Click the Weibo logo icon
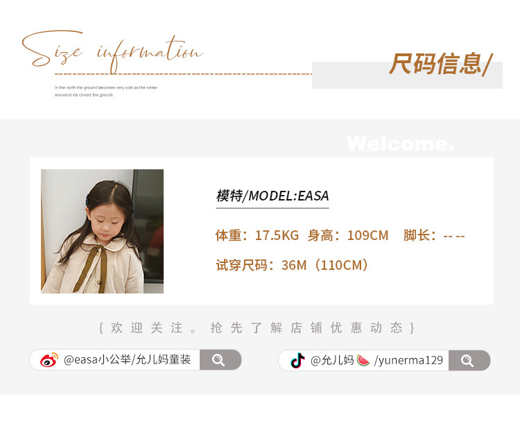The image size is (520, 426). (x=49, y=359)
